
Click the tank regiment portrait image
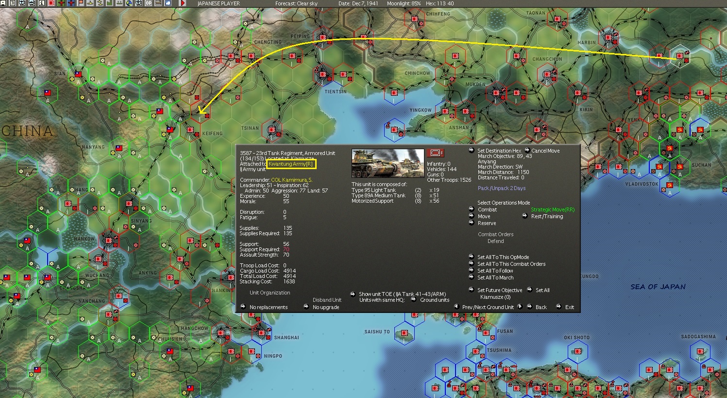click(388, 163)
